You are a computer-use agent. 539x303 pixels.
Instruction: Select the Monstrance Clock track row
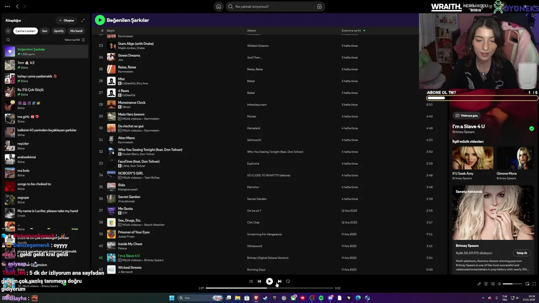pyautogui.click(x=269, y=104)
